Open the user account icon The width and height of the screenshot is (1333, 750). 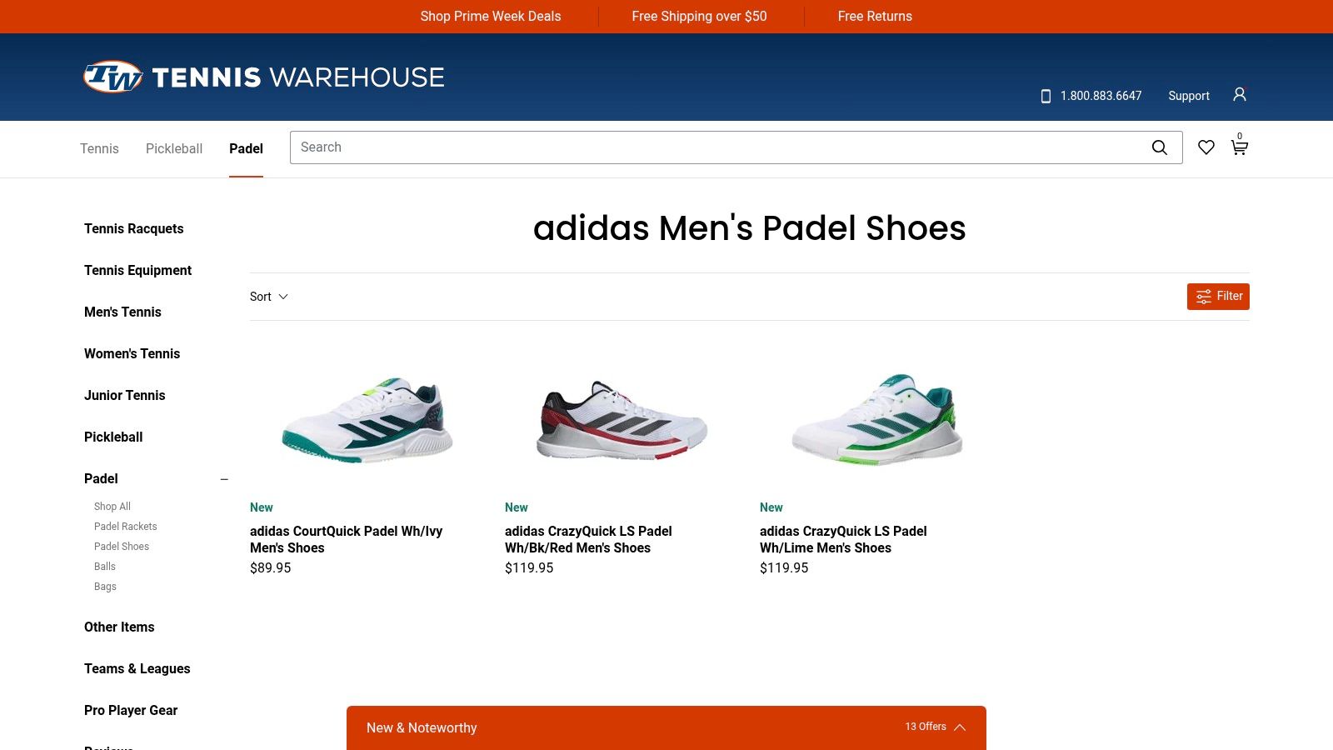point(1239,94)
